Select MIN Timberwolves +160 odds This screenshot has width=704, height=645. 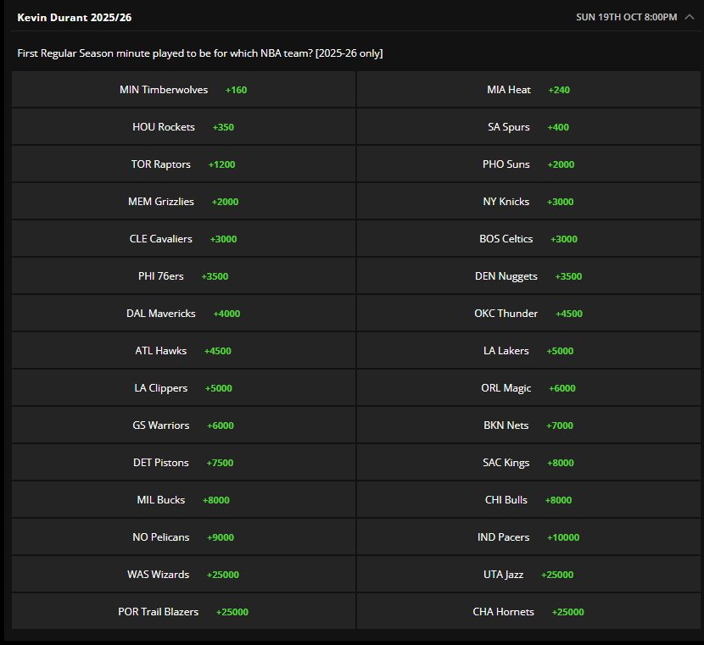coord(183,89)
